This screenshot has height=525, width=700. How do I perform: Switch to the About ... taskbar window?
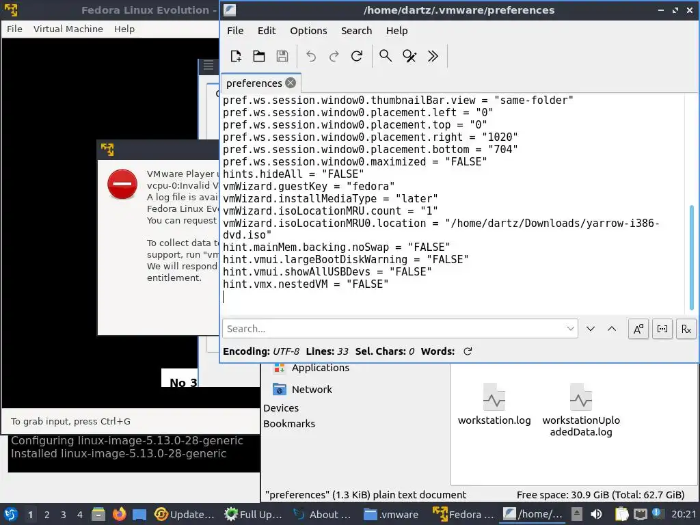tap(323, 514)
